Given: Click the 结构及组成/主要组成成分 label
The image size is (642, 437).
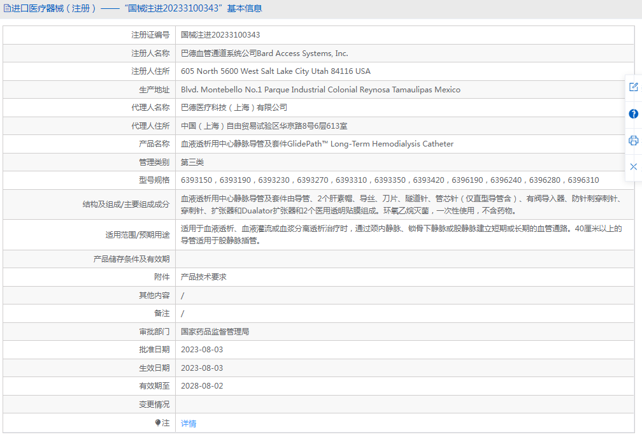Looking at the screenshot, I should [x=125, y=204].
